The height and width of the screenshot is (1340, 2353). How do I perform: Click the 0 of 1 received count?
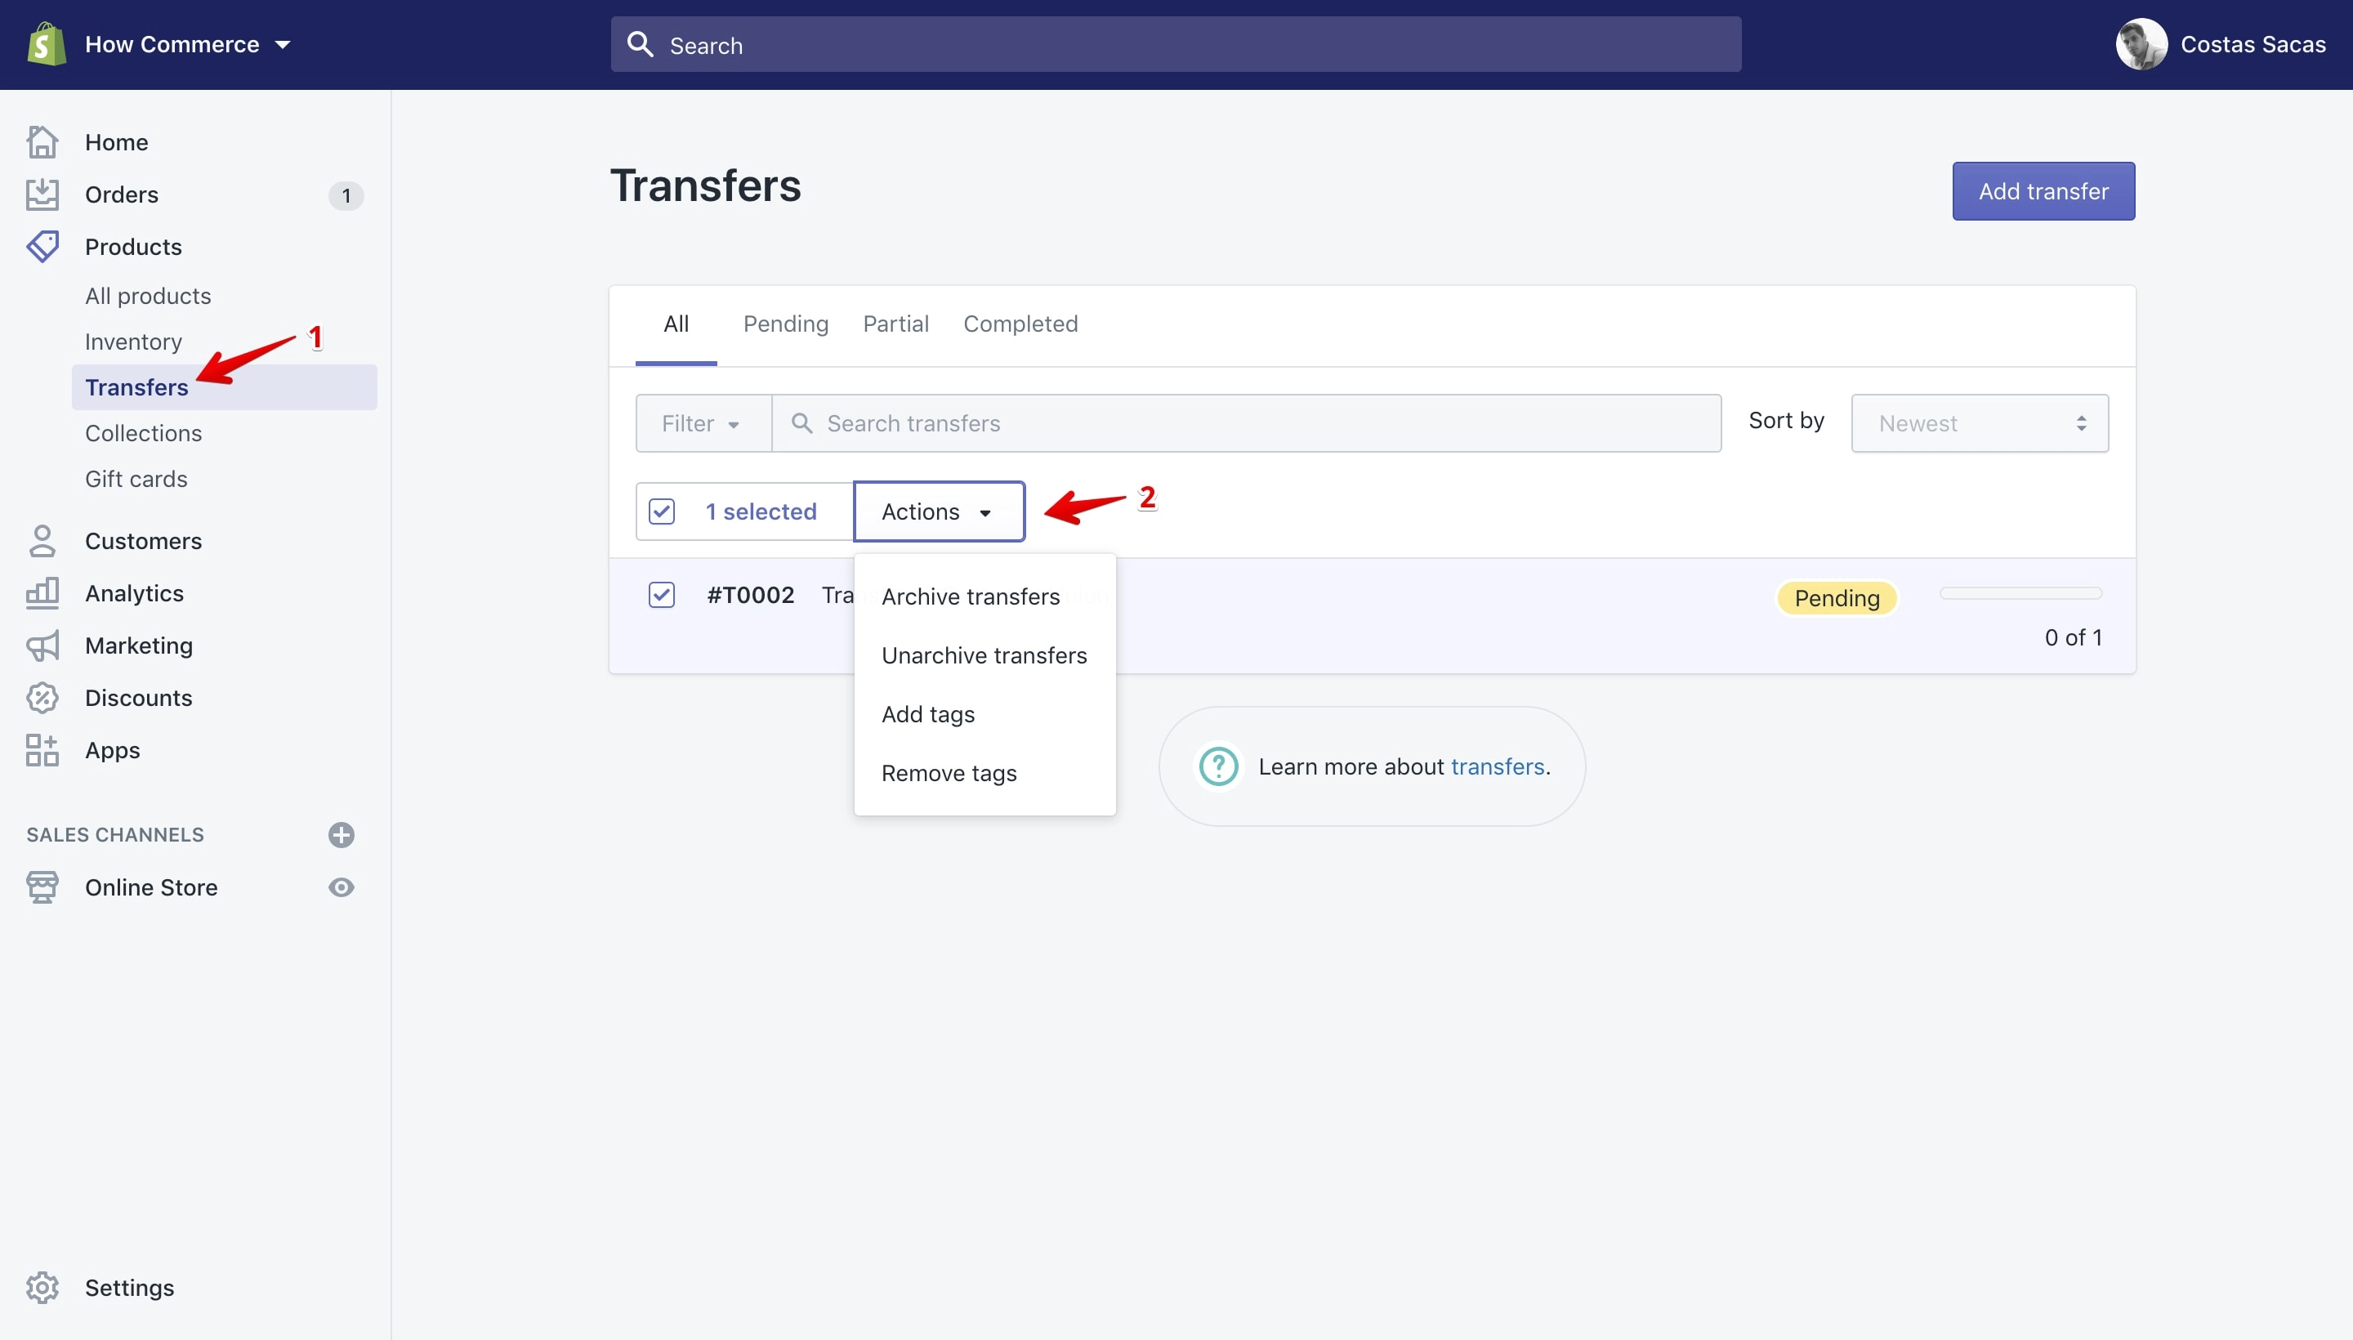click(x=2074, y=638)
